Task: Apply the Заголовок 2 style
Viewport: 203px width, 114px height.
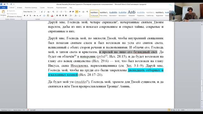Action: (x=122, y=13)
